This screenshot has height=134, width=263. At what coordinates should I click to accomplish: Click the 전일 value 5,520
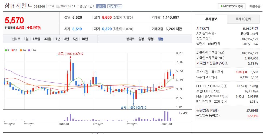click(77, 17)
